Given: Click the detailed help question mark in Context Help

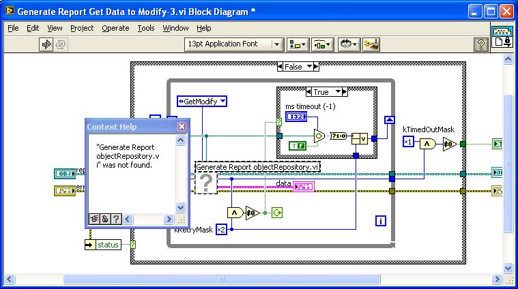Looking at the screenshot, I should point(116,219).
